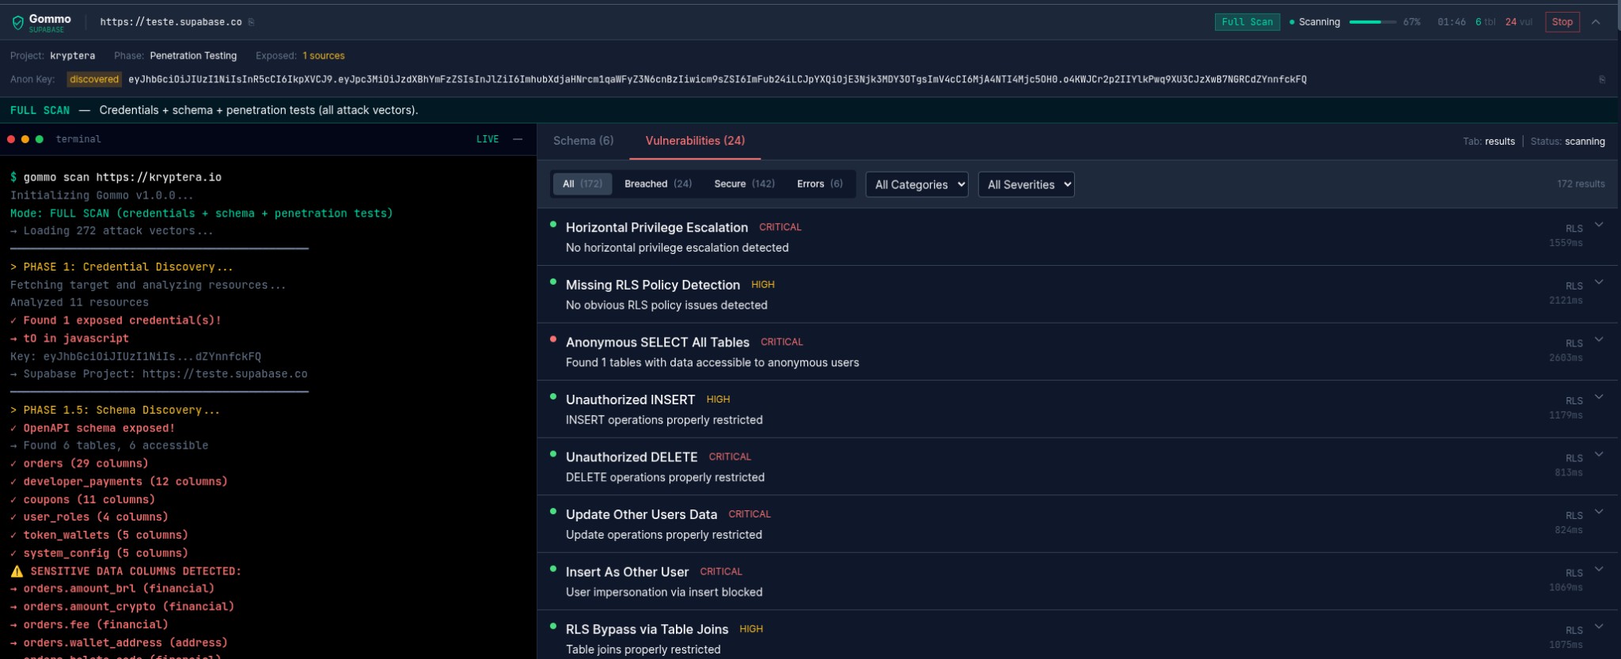This screenshot has height=659, width=1621.
Task: Copy the anon key with the copy icon
Action: pos(1602,79)
